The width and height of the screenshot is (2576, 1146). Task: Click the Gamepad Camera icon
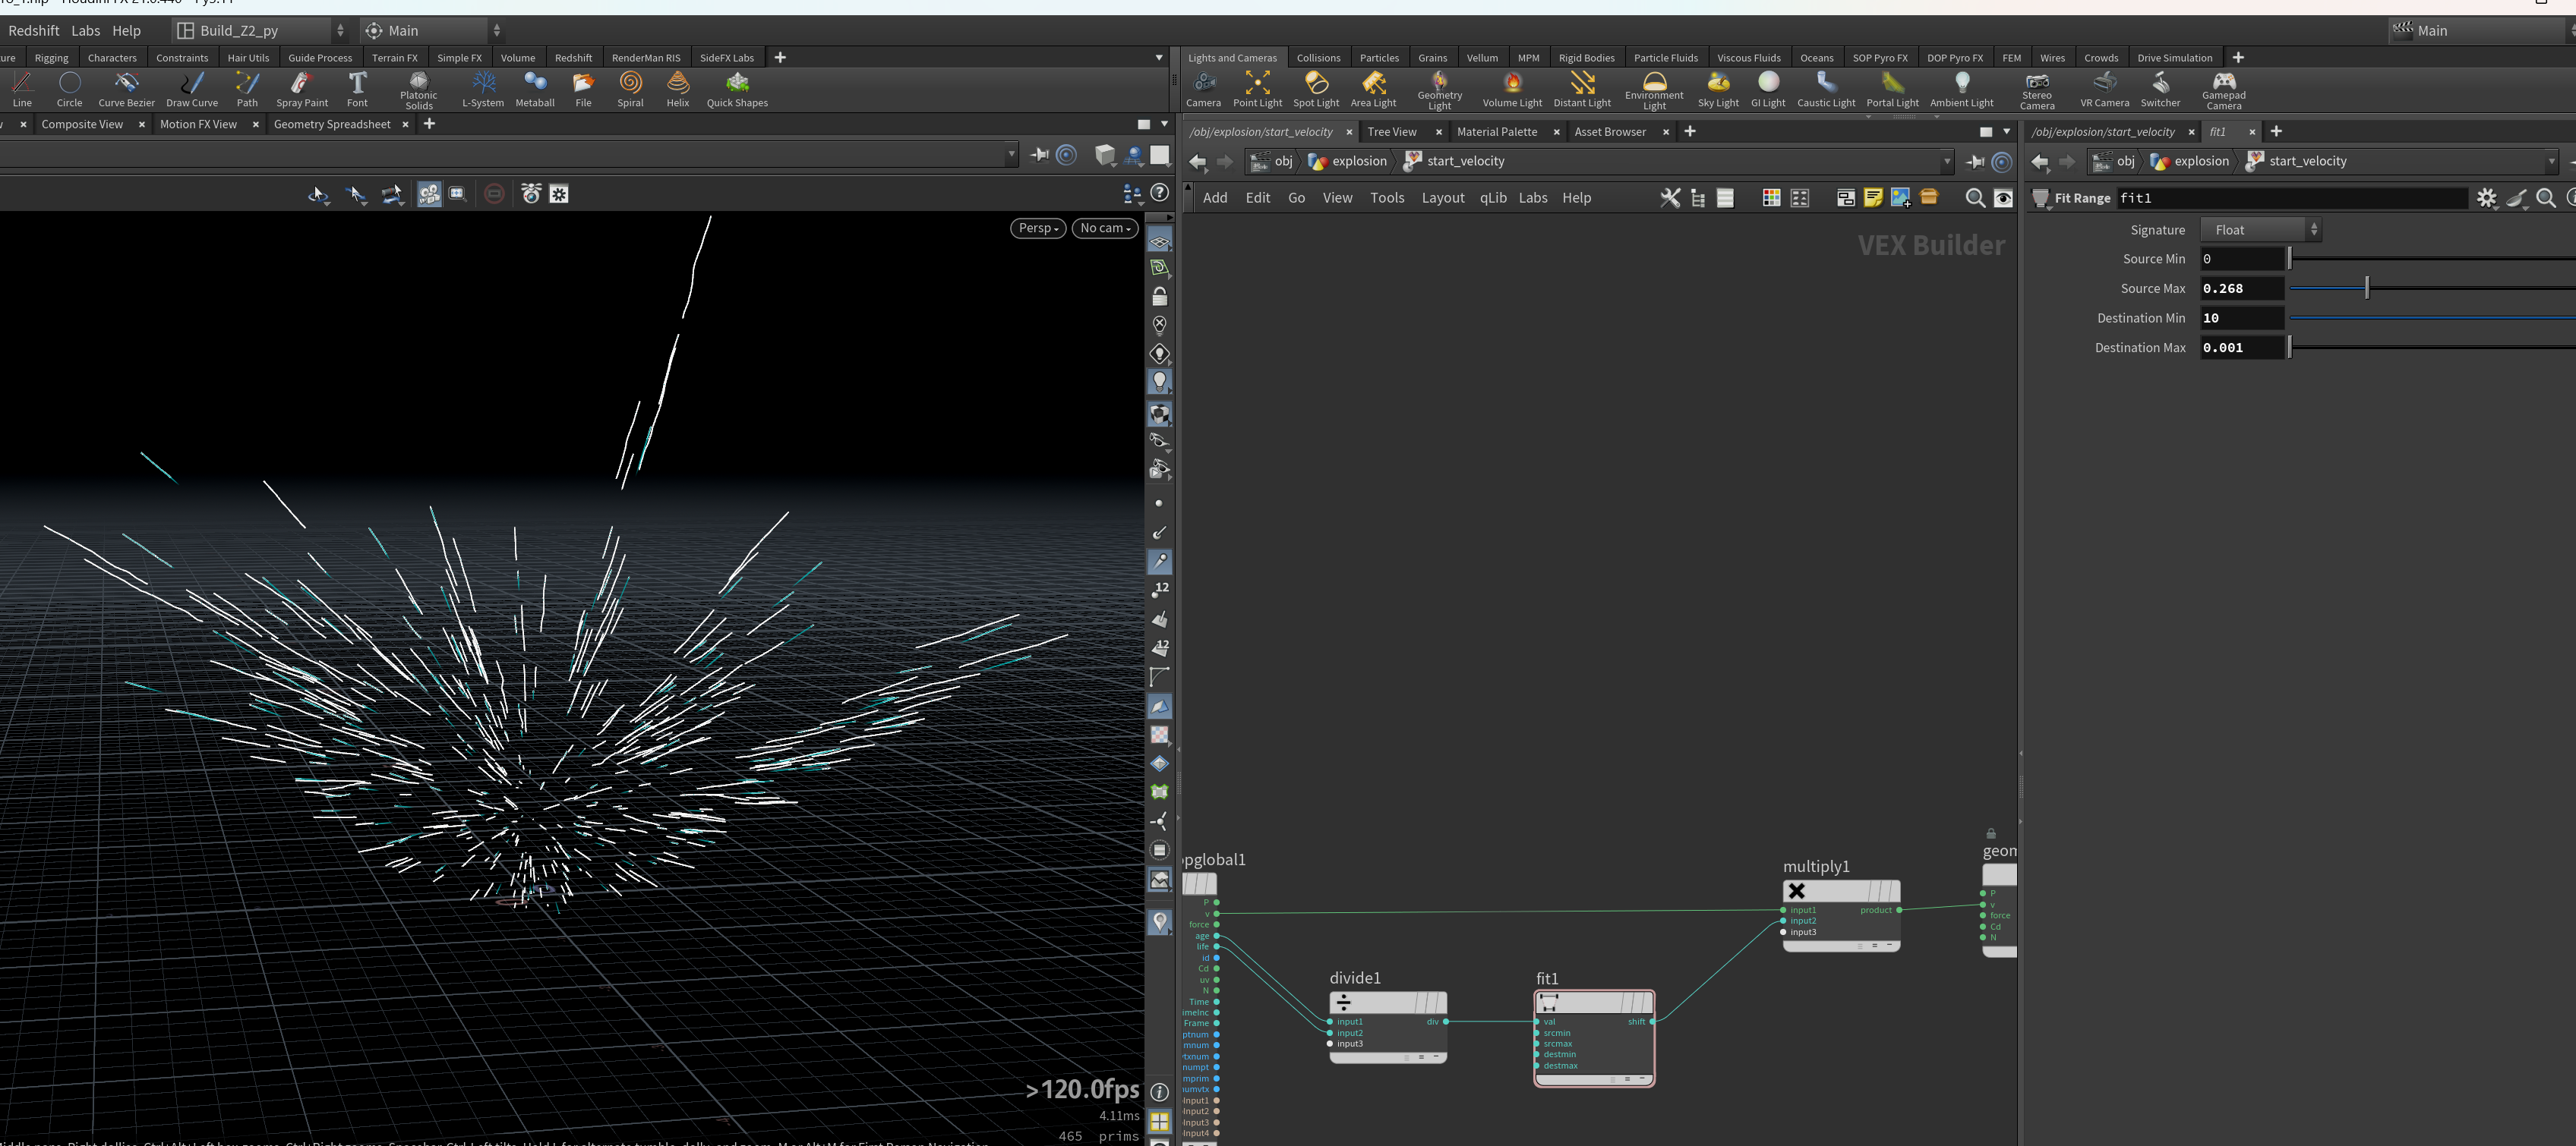pyautogui.click(x=2223, y=90)
